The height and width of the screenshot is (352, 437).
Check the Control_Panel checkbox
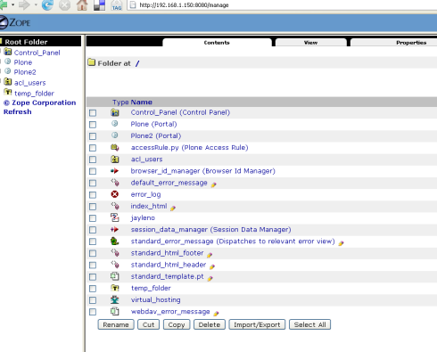pyautogui.click(x=93, y=113)
